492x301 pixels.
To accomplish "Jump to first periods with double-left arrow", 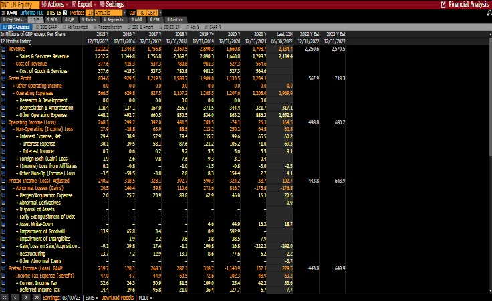I will tap(5, 298).
